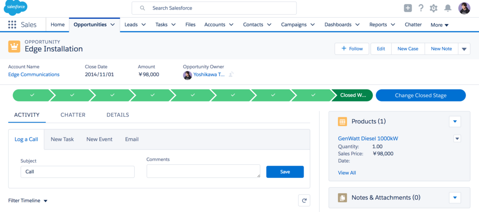Image resolution: width=479 pixels, height=212 pixels.
Task: Open the Files tab
Action: coord(190,25)
